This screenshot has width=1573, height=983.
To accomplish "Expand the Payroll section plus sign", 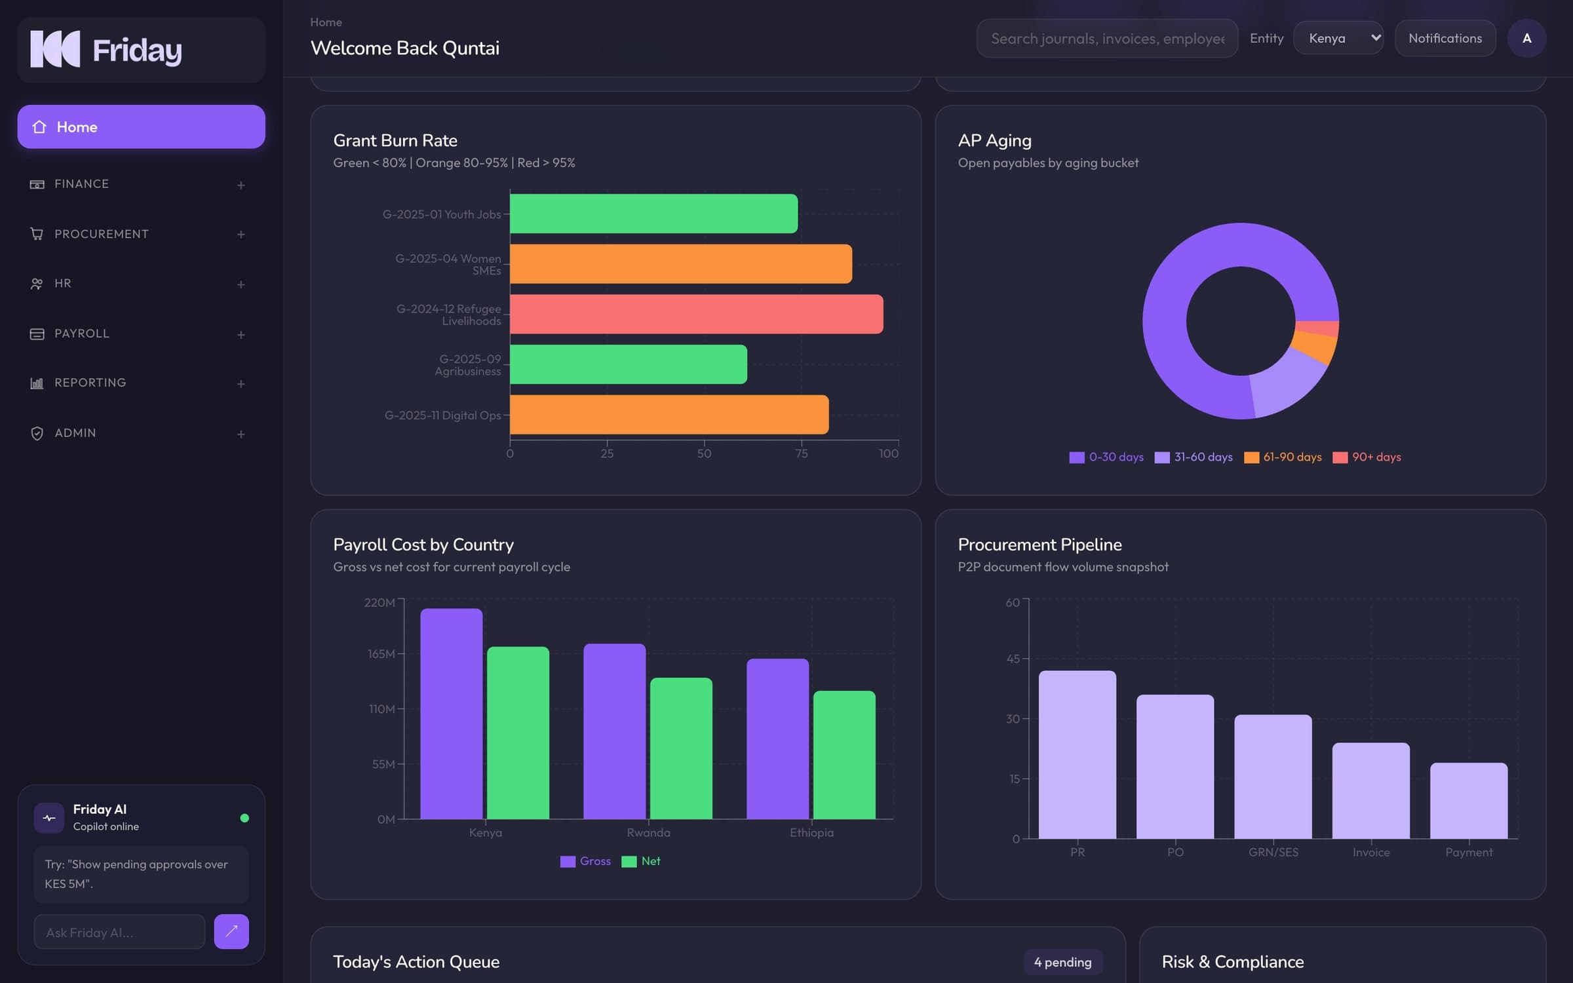I will tap(241, 335).
